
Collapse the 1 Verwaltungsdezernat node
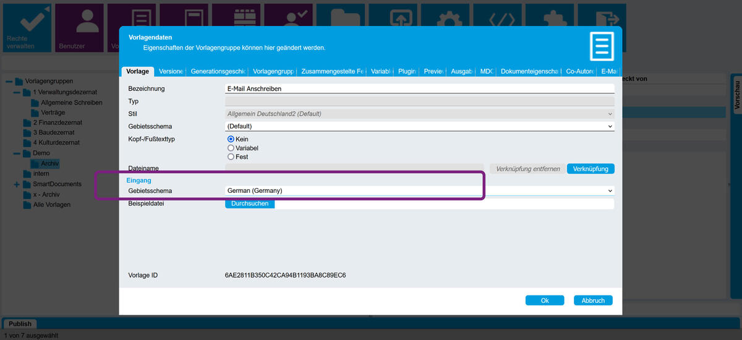click(17, 92)
